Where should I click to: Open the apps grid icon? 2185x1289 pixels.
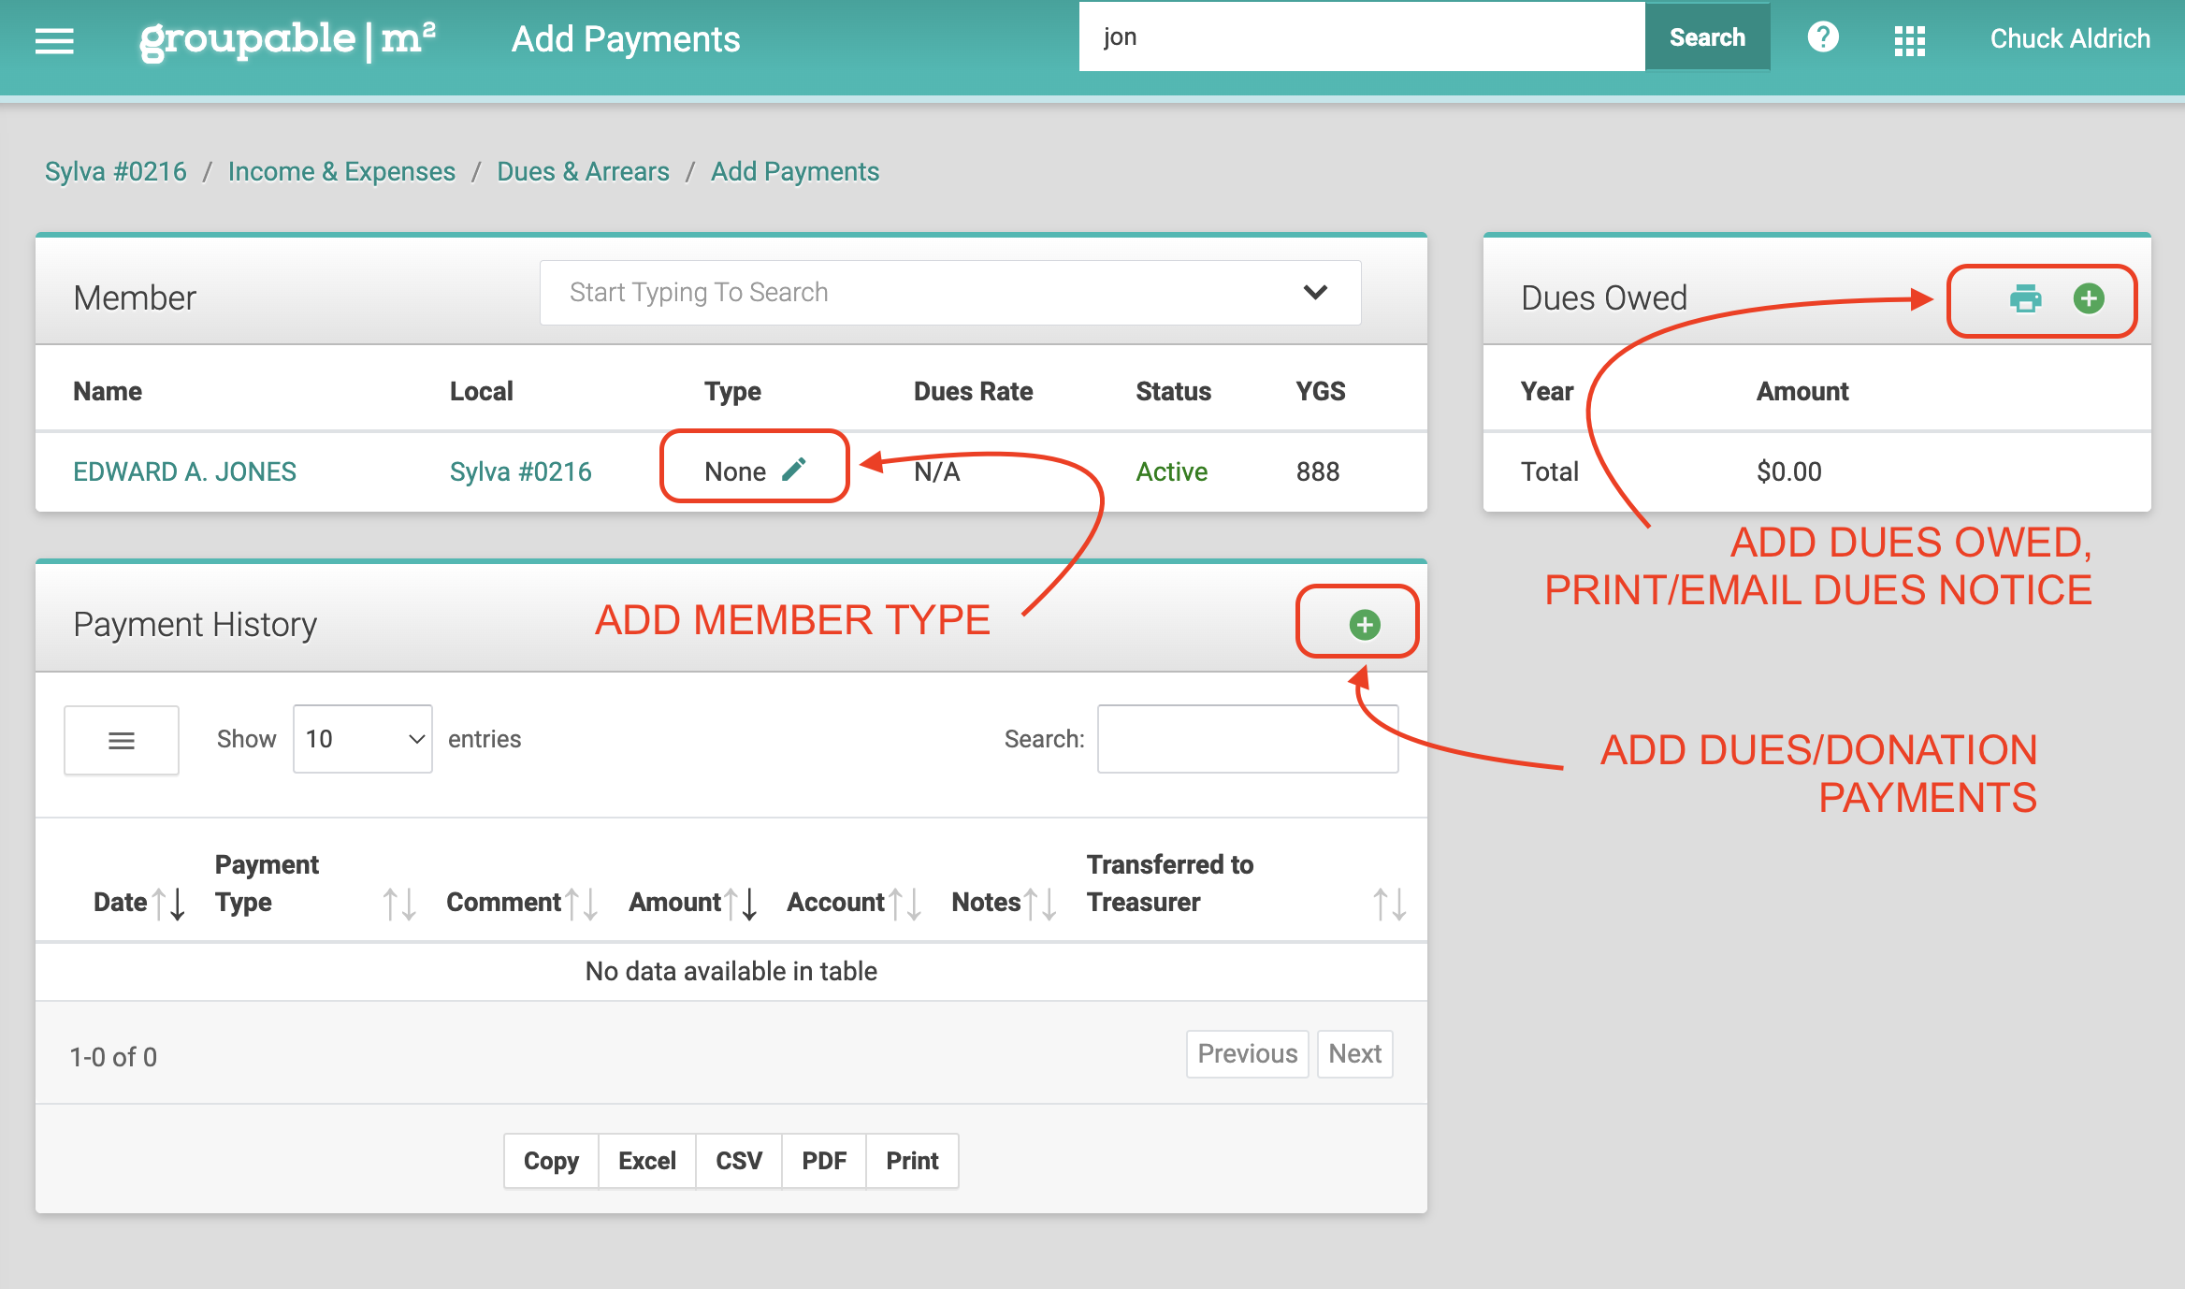[1909, 40]
